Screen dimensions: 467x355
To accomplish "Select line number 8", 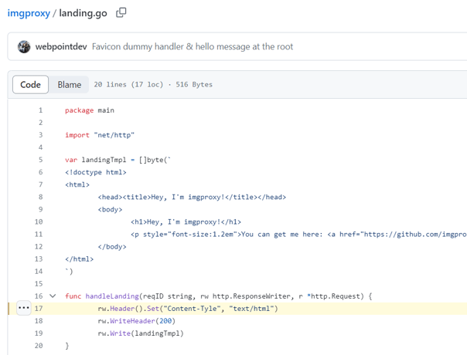I will [40, 197].
